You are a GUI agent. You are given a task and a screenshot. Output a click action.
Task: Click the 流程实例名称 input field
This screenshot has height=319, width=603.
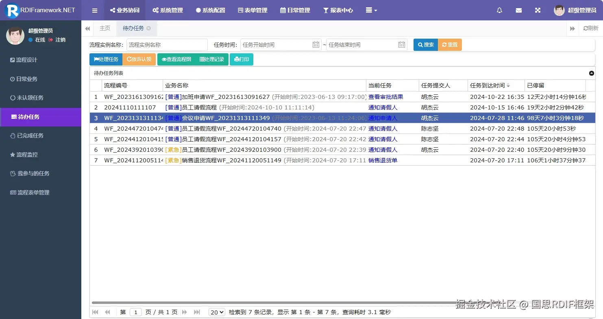(167, 44)
